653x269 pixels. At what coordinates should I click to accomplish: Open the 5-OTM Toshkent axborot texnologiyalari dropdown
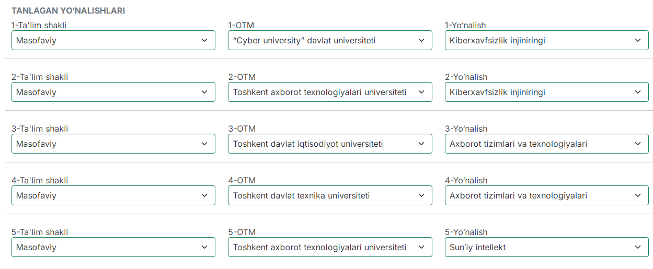[330, 247]
